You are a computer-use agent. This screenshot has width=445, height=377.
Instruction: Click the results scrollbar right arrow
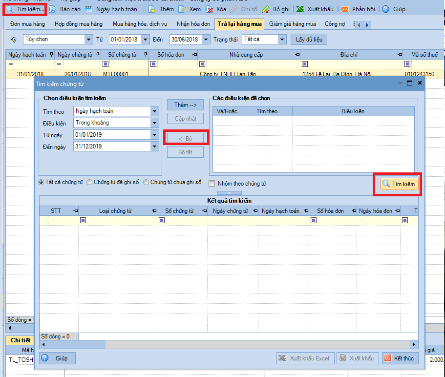(414, 344)
